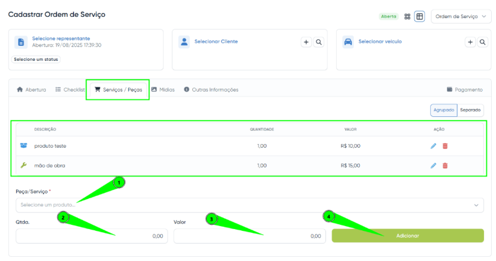The image size is (496, 261).
Task: Click the search icon for clients
Action: point(319,42)
